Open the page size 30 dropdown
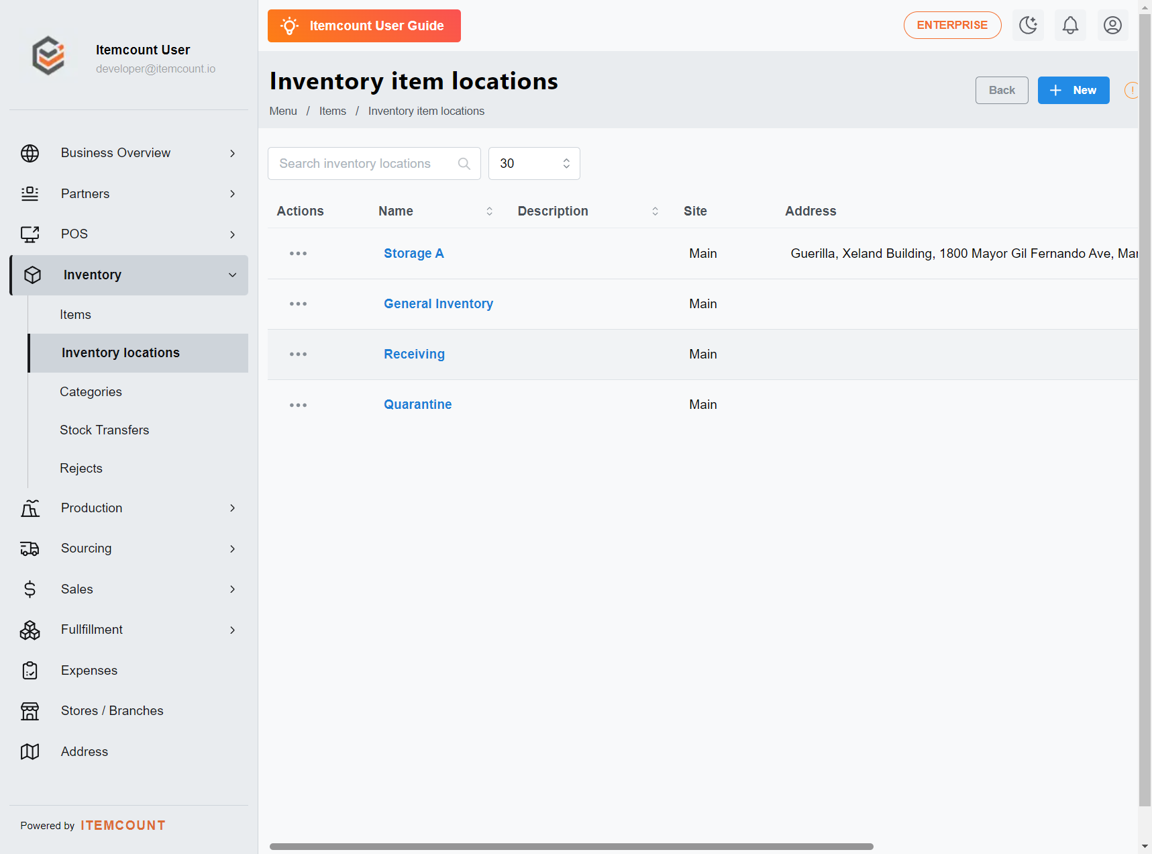The image size is (1152, 854). click(534, 164)
